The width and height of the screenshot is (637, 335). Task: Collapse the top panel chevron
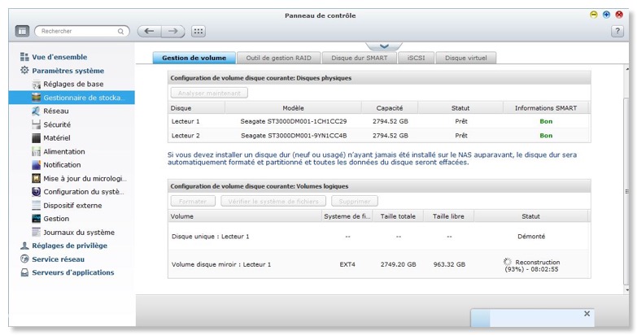[x=384, y=46]
